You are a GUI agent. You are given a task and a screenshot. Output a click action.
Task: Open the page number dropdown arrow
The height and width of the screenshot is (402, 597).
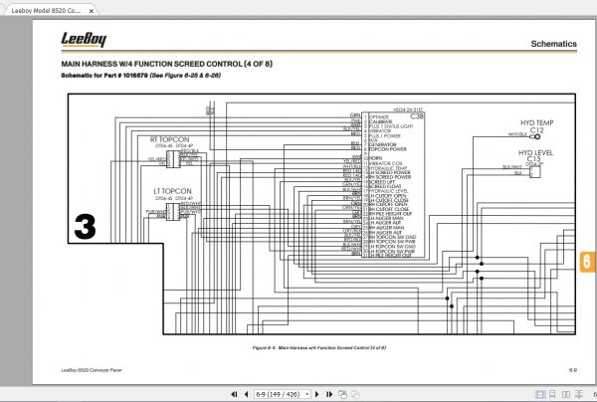point(306,394)
